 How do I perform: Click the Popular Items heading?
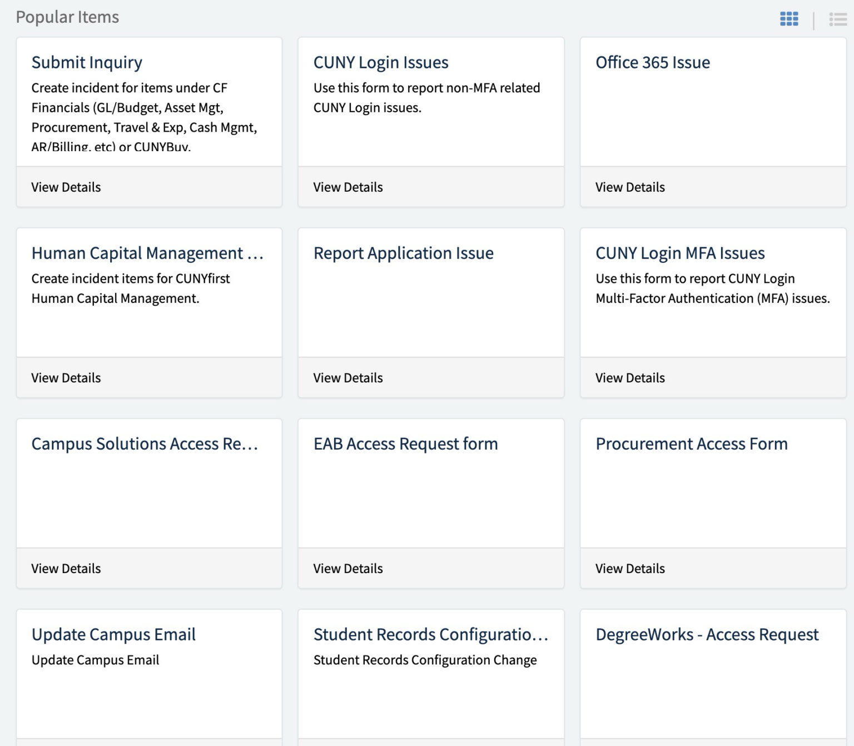tap(67, 17)
